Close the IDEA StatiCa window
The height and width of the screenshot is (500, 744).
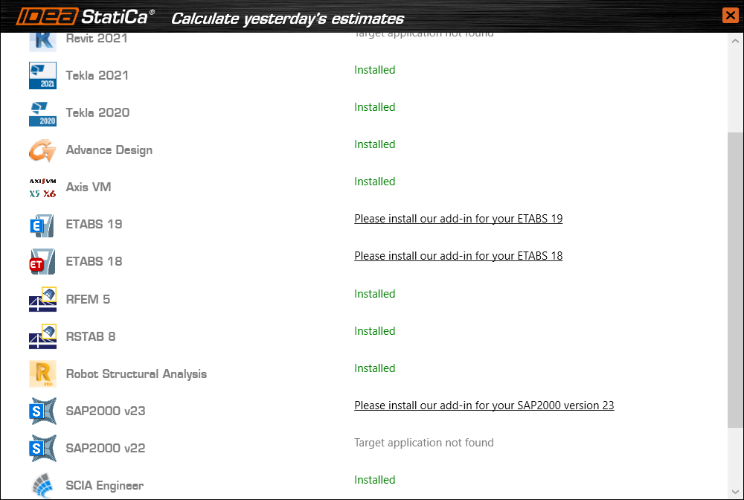click(x=730, y=16)
